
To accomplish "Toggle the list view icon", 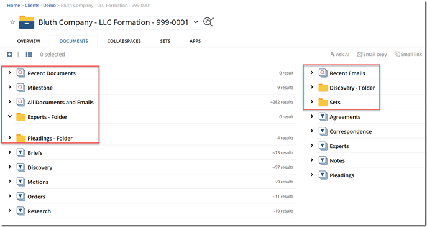I will coord(29,54).
